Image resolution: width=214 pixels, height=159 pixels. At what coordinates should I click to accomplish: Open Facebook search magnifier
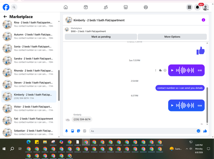click(14, 7)
